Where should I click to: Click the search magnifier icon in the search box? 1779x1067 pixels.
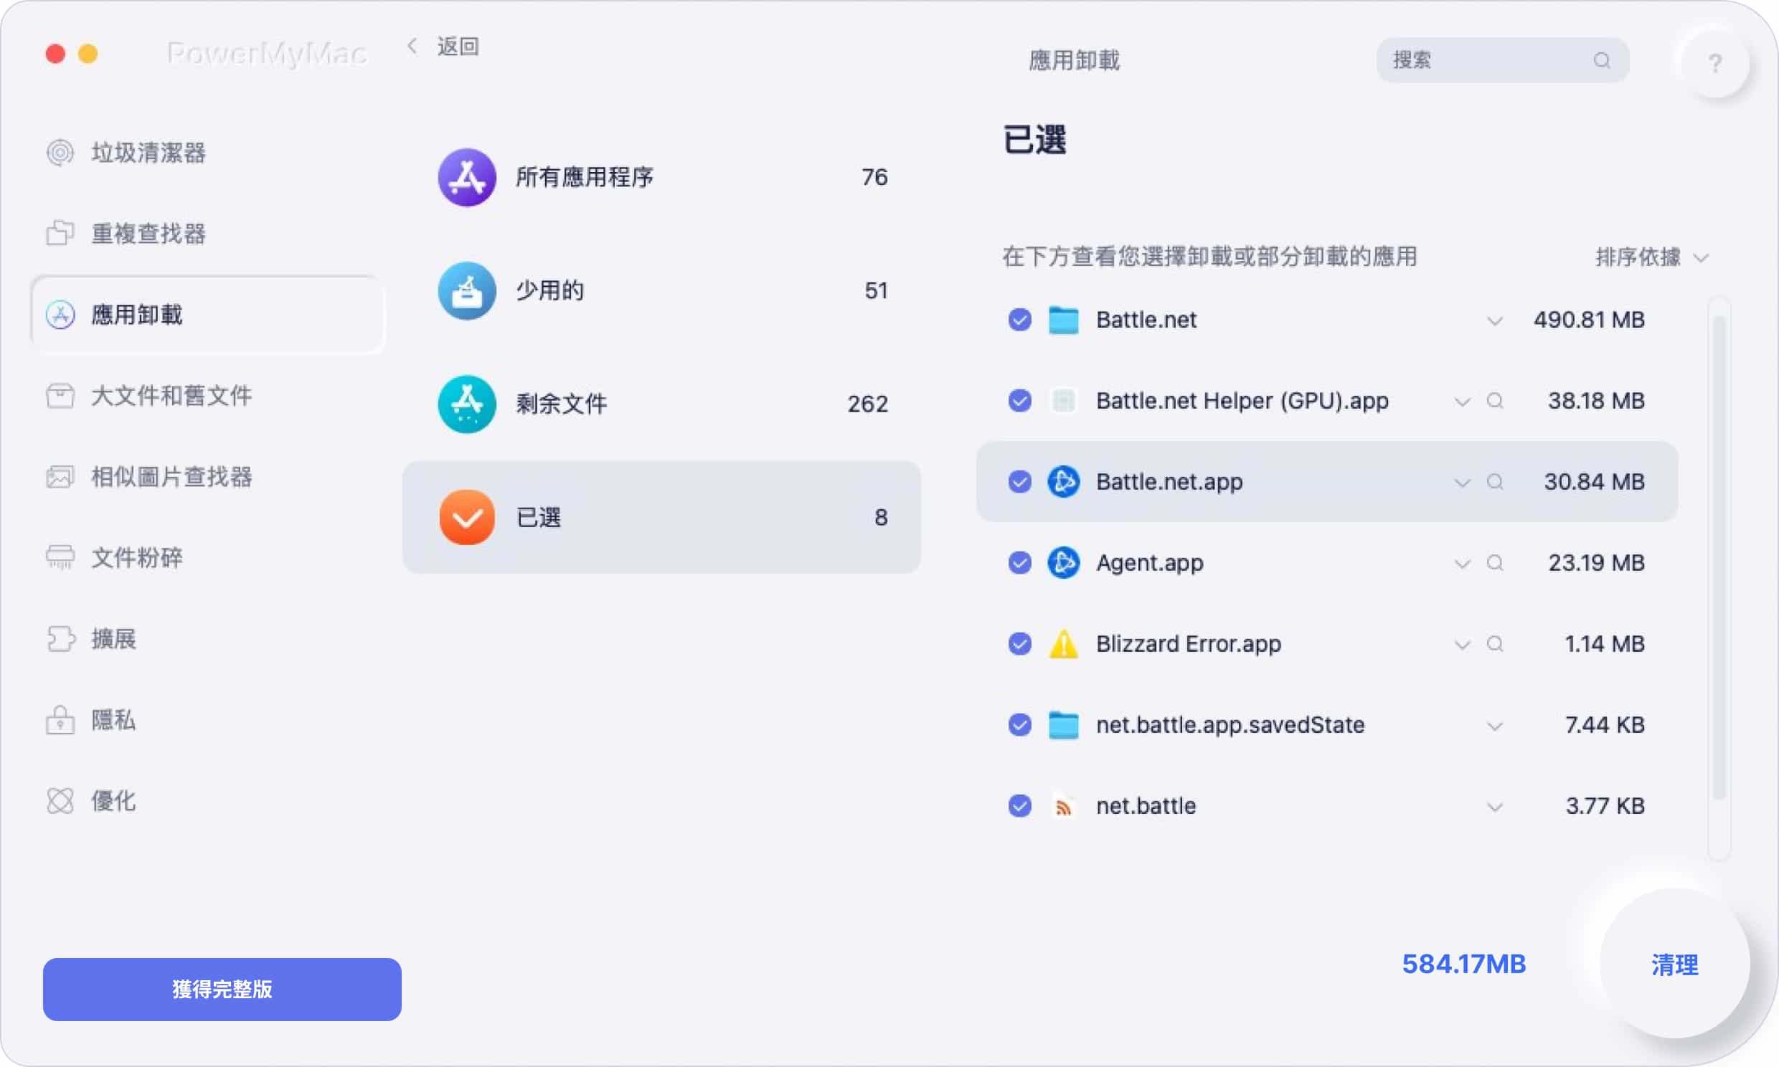pyautogui.click(x=1602, y=60)
